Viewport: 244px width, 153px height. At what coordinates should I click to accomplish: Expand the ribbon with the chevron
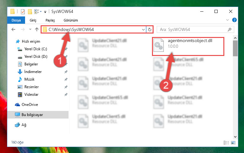(228, 20)
